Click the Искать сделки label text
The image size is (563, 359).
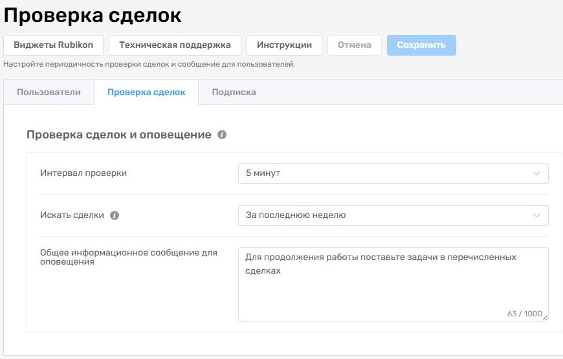[x=72, y=215]
